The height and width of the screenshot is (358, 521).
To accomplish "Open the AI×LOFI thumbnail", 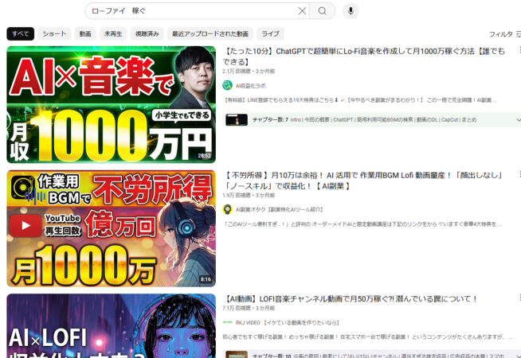I will [111, 326].
